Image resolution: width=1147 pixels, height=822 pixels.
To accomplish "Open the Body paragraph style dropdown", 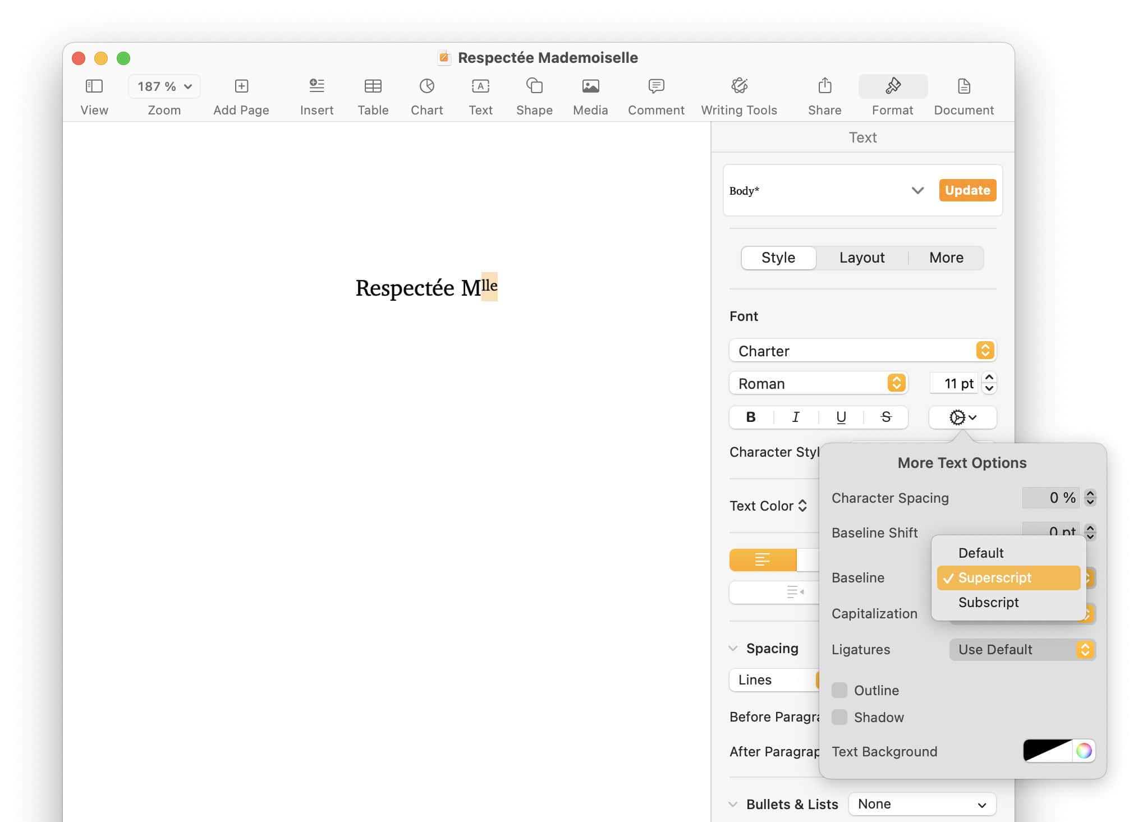I will [917, 190].
